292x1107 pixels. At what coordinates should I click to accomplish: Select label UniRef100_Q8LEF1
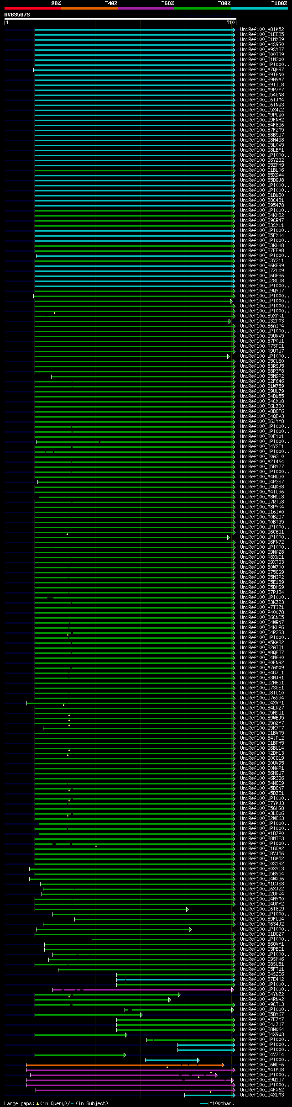pyautogui.click(x=262, y=150)
